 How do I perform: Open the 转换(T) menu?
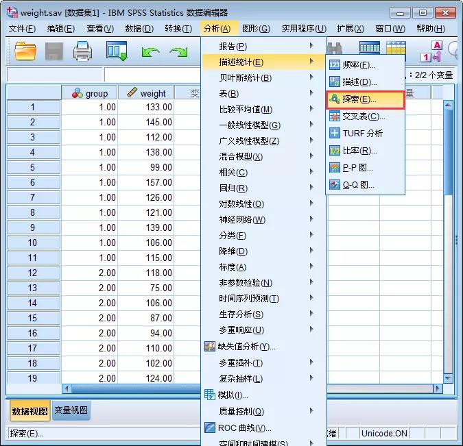178,29
